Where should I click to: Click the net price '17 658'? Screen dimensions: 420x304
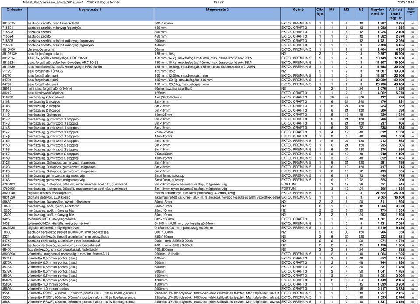coord(381,66)
